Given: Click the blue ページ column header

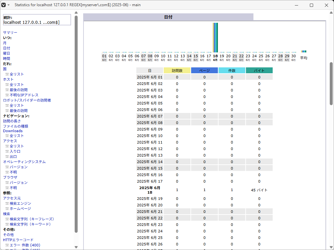Looking at the screenshot, I should 205,70.
